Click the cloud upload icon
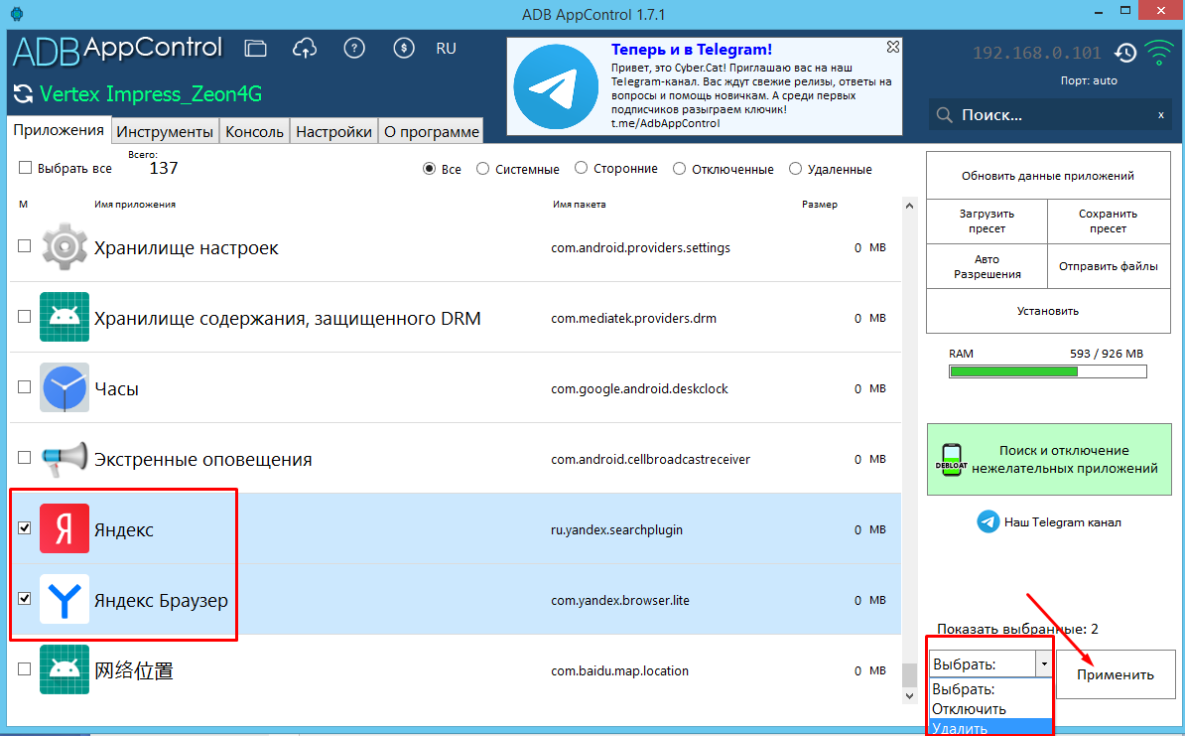This screenshot has height=736, width=1185. point(305,49)
